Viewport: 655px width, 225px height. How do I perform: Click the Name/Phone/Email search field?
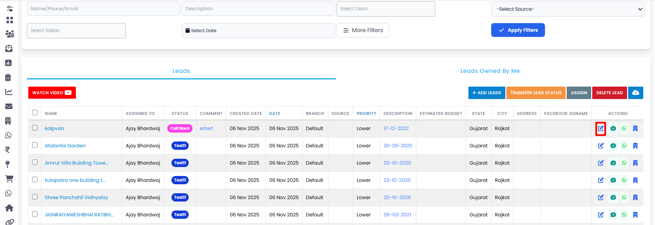pyautogui.click(x=103, y=9)
